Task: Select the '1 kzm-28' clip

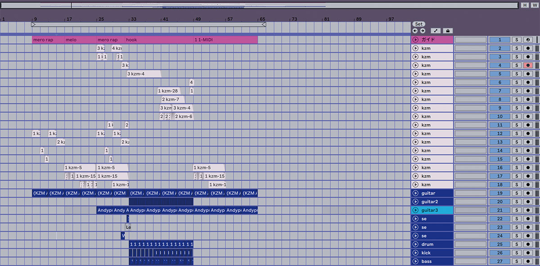Action: (x=168, y=91)
